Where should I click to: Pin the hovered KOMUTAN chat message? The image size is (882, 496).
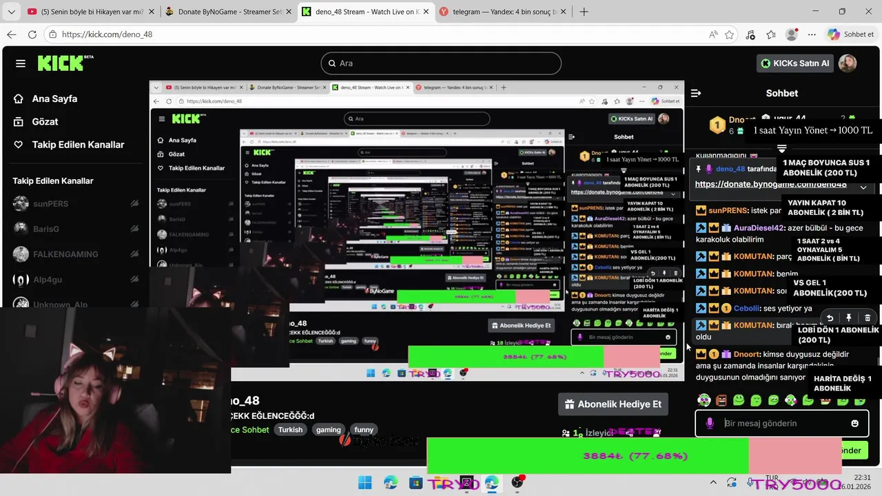click(849, 318)
